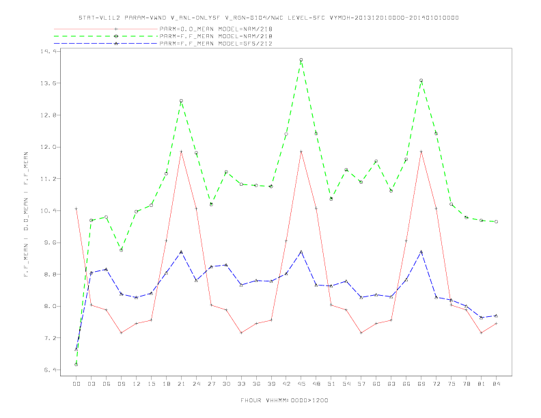
Task: Click green NAM circle marker at hour 00
Action: [x=77, y=365]
